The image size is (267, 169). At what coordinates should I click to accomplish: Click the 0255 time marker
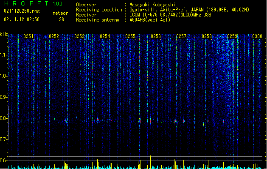coord(130,36)
